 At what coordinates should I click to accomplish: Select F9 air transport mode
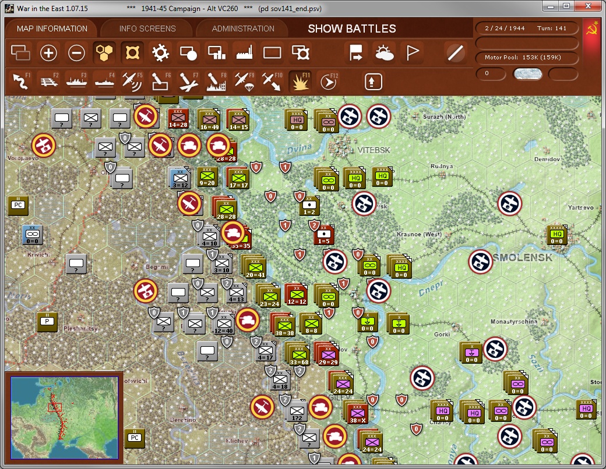coord(244,81)
